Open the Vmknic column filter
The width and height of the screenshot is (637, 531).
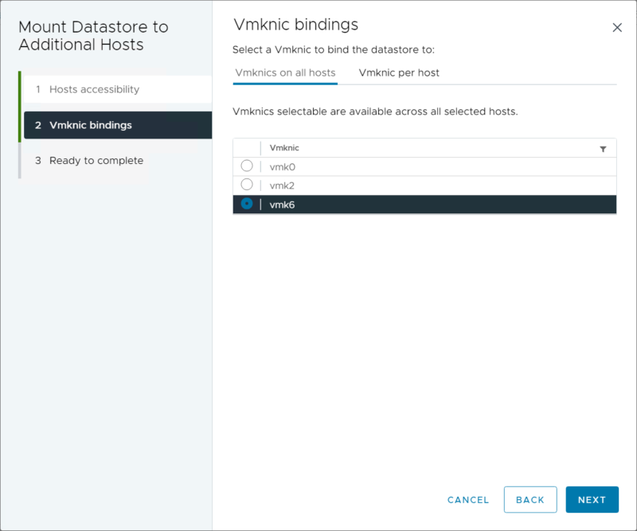pyautogui.click(x=603, y=149)
